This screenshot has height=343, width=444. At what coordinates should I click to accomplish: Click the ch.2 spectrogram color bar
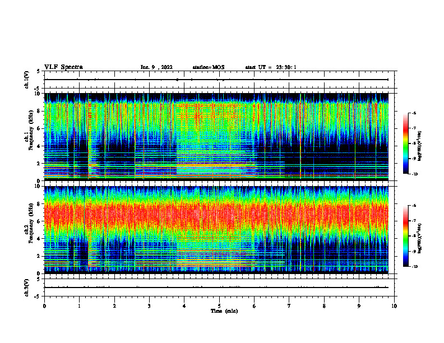click(x=406, y=236)
